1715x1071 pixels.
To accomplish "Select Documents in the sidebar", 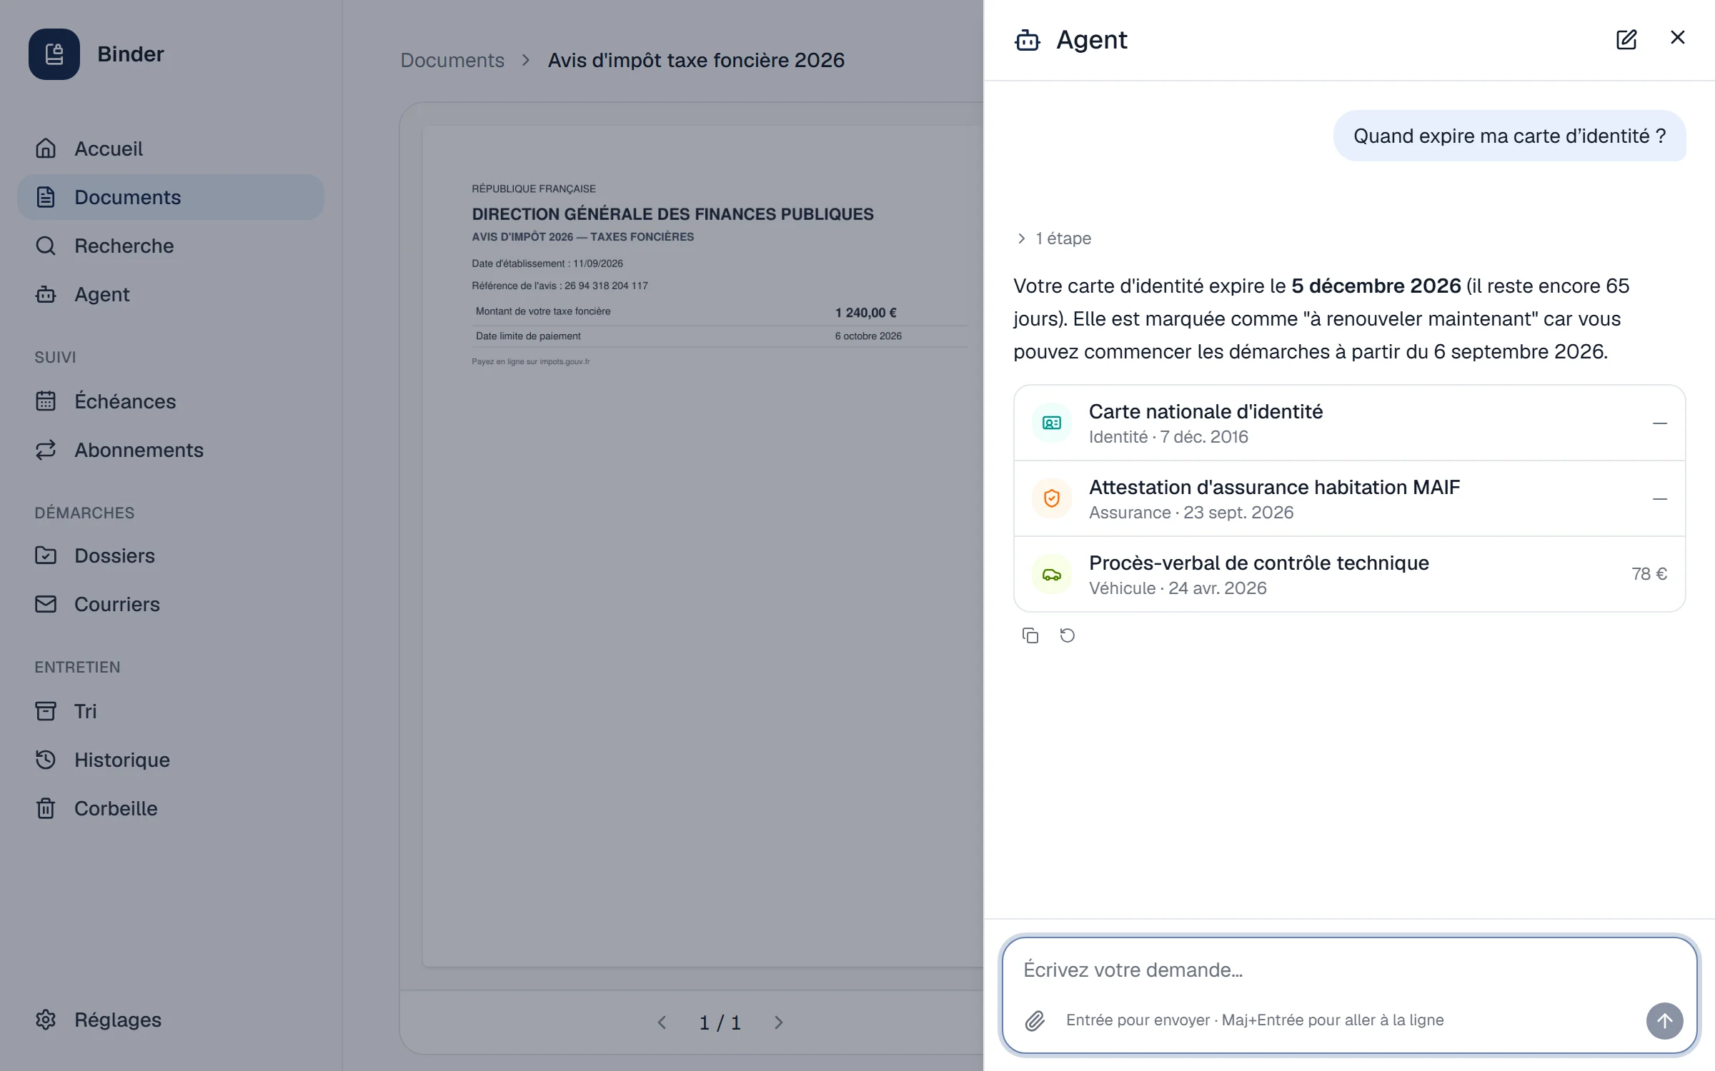I will point(170,197).
